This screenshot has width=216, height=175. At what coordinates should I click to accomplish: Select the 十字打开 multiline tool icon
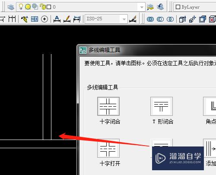(x=108, y=148)
